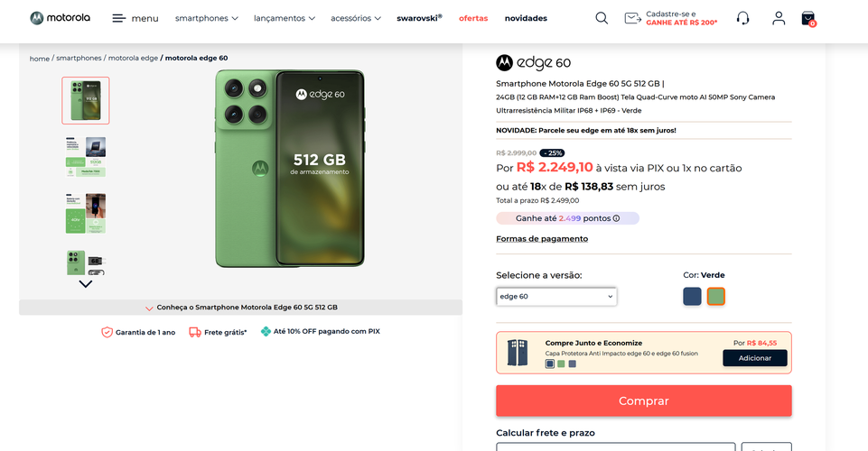Open the user account icon
Screen dimensions: 868x451
point(779,18)
